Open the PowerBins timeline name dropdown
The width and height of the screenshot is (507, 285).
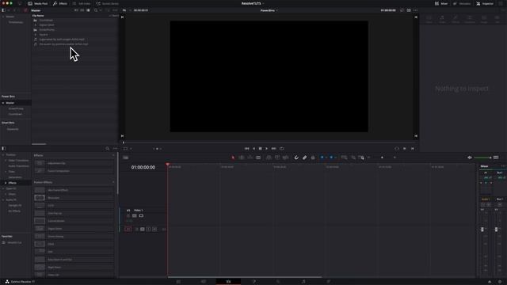[269, 10]
